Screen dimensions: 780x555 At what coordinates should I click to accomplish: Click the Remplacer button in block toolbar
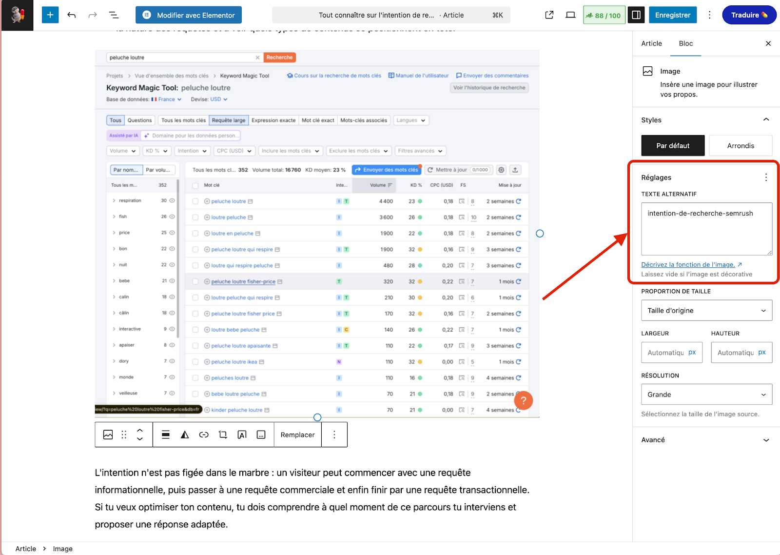(x=297, y=435)
